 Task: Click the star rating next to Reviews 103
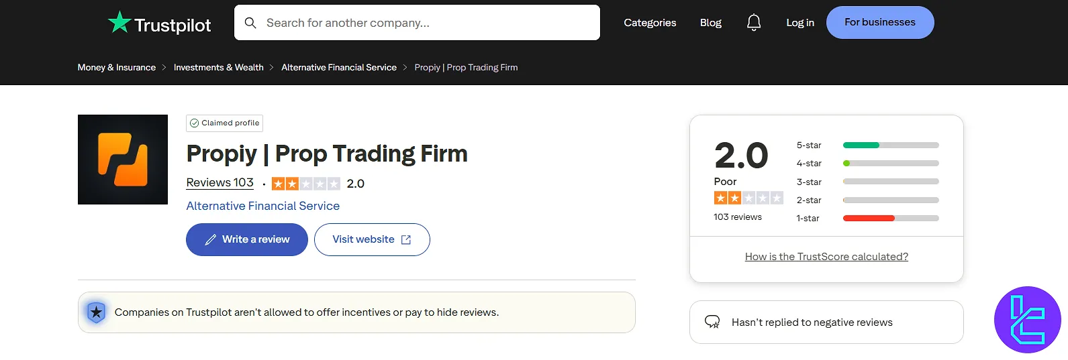coord(306,184)
